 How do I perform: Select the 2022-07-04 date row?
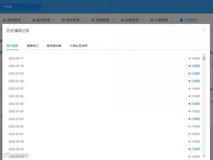(104, 112)
